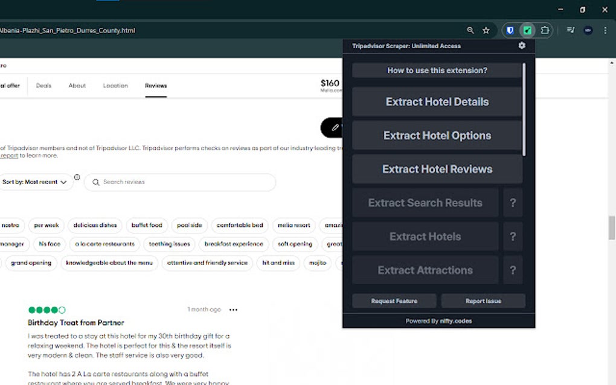Open the Deals tab

click(x=43, y=85)
